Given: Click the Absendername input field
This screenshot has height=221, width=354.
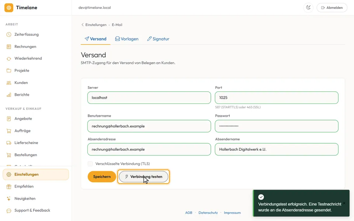Looking at the screenshot, I should click(277, 149).
